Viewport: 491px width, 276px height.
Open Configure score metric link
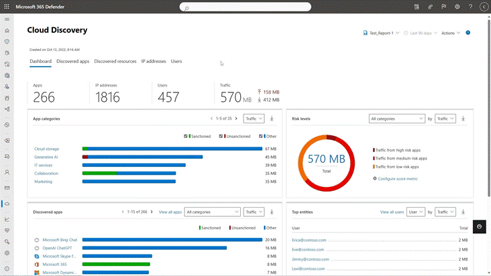coord(398,178)
